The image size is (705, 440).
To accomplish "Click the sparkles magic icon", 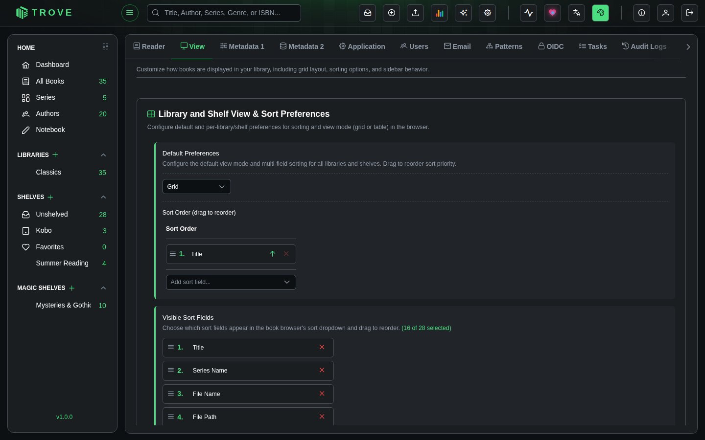I will point(464,13).
